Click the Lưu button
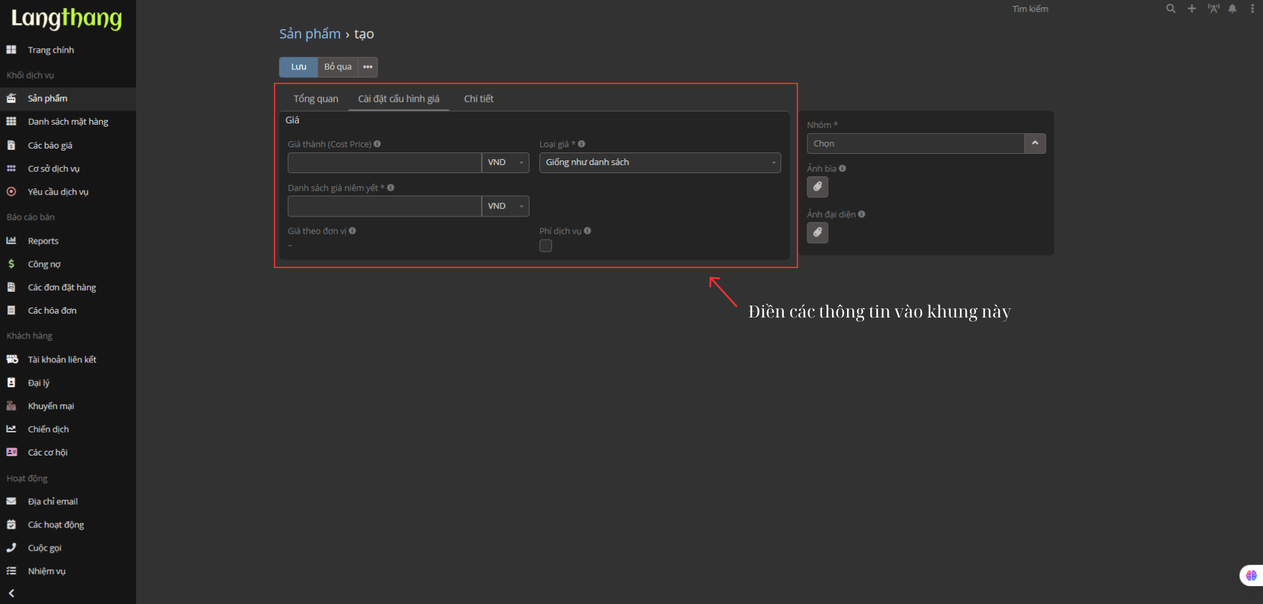Screen dimensions: 1263x604 298,67
